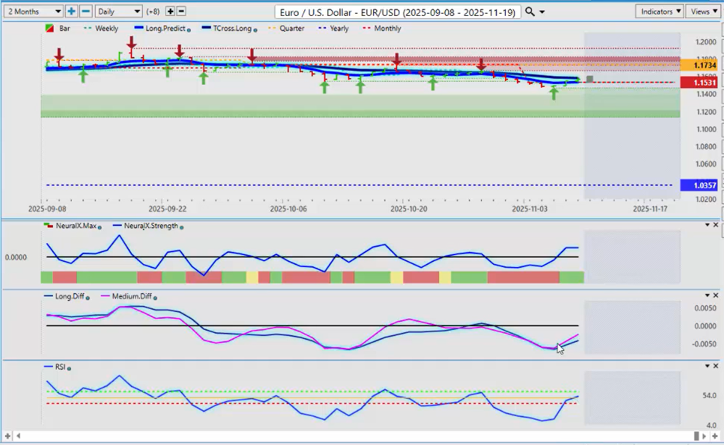Click the blue minus zoom-out button
The height and width of the screenshot is (445, 724).
click(86, 12)
